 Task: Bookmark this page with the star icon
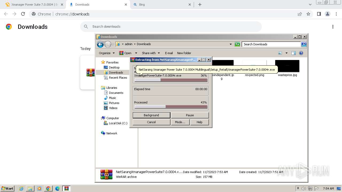(x=308, y=14)
